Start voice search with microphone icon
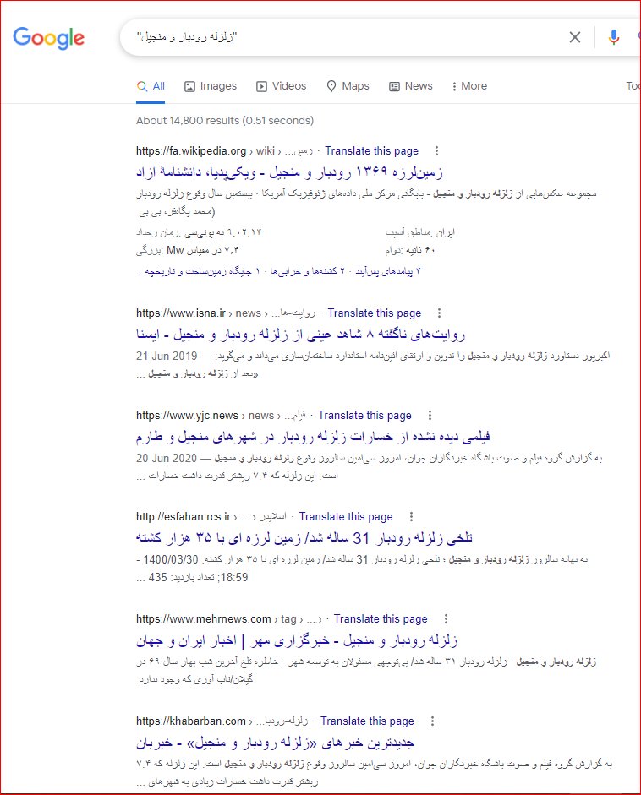Viewport: 641px width, 795px height. (614, 37)
